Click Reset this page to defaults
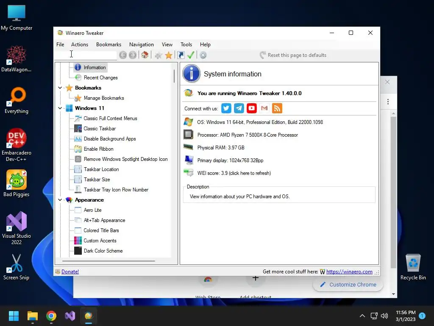Viewport: 434px width, 326px height. (x=293, y=55)
